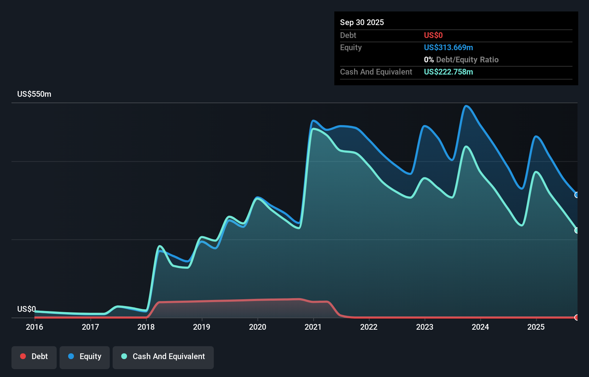Open the Debt/Equity Ratio detail row
The image size is (589, 377).
(x=461, y=59)
